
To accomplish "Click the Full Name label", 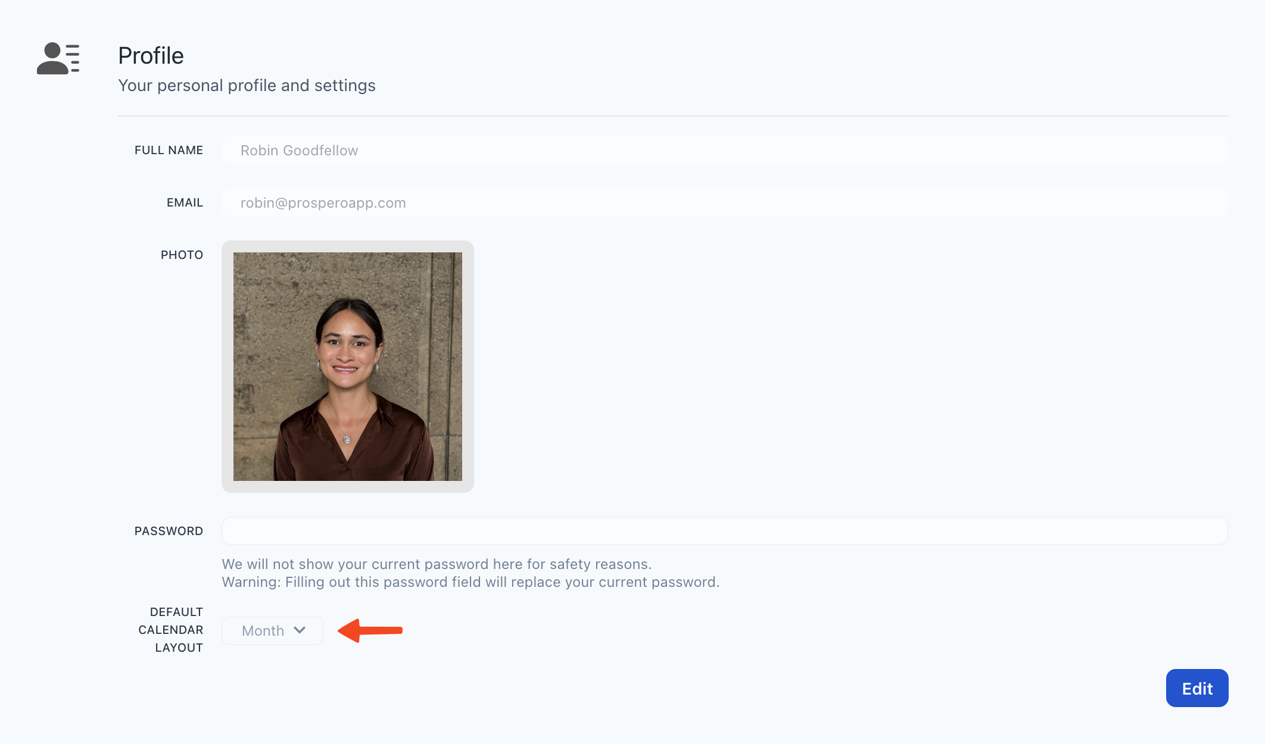I will 169,150.
